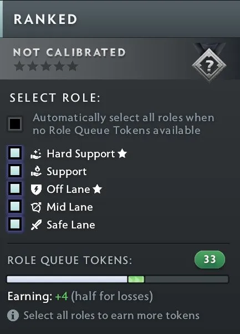
Task: Enable automatically select all roles checkbox
Action: pyautogui.click(x=15, y=123)
